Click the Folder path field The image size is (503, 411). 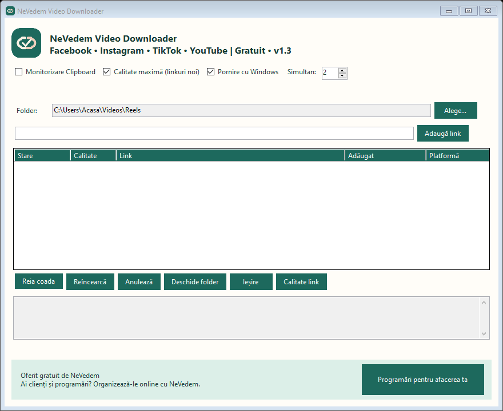pos(241,110)
